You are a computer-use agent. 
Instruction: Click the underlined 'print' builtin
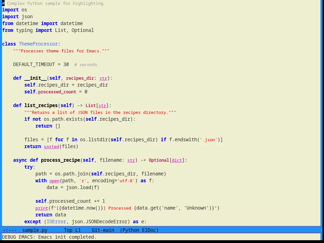point(42,208)
